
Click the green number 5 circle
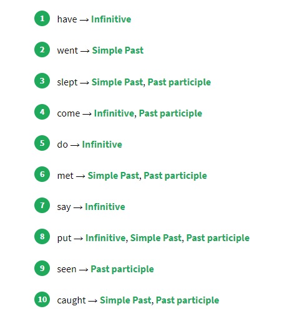42,143
